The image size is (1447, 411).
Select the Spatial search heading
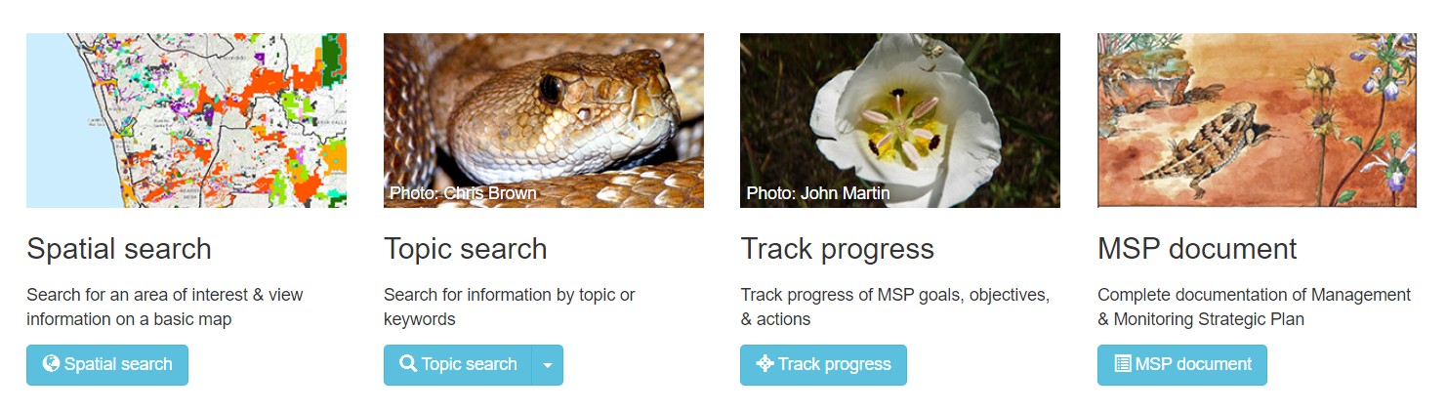point(119,249)
